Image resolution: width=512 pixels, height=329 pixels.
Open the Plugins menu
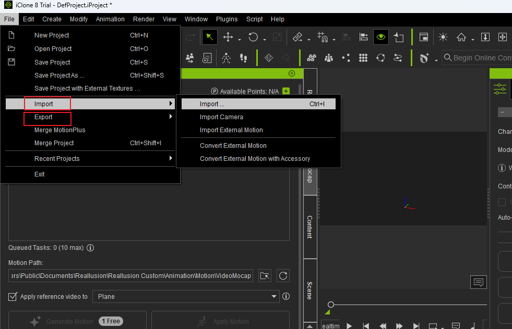point(227,19)
